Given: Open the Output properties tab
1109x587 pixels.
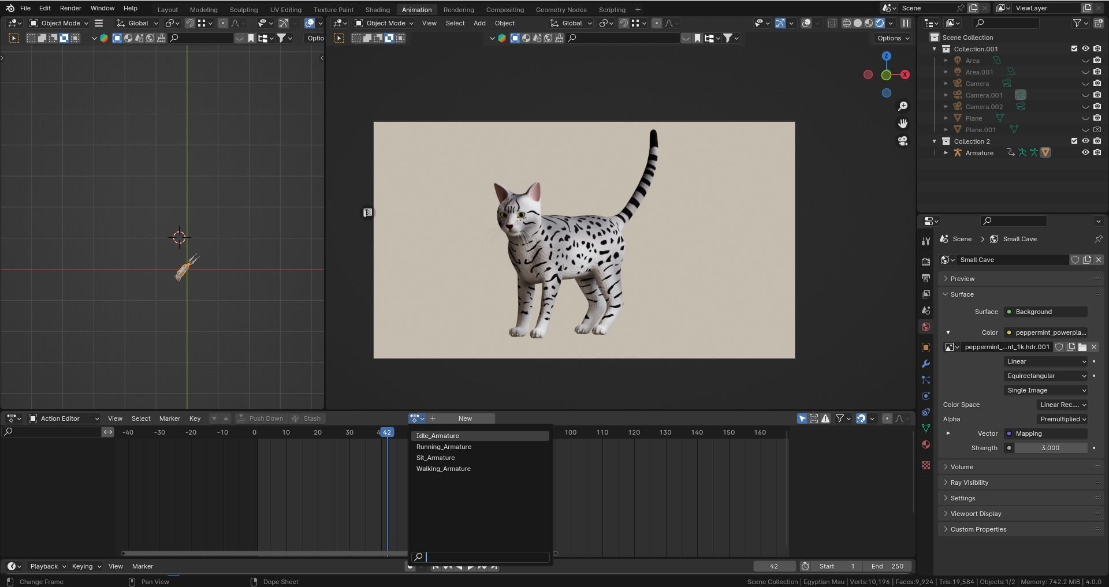Looking at the screenshot, I should [x=926, y=278].
